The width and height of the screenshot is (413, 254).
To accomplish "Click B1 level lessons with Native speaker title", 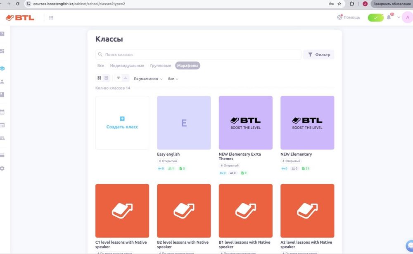I will [244, 245].
